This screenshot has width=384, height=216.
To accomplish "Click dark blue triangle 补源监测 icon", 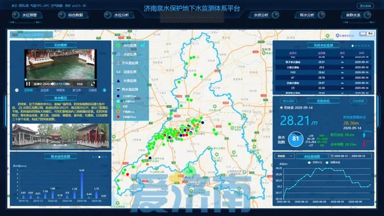I will point(118,81).
